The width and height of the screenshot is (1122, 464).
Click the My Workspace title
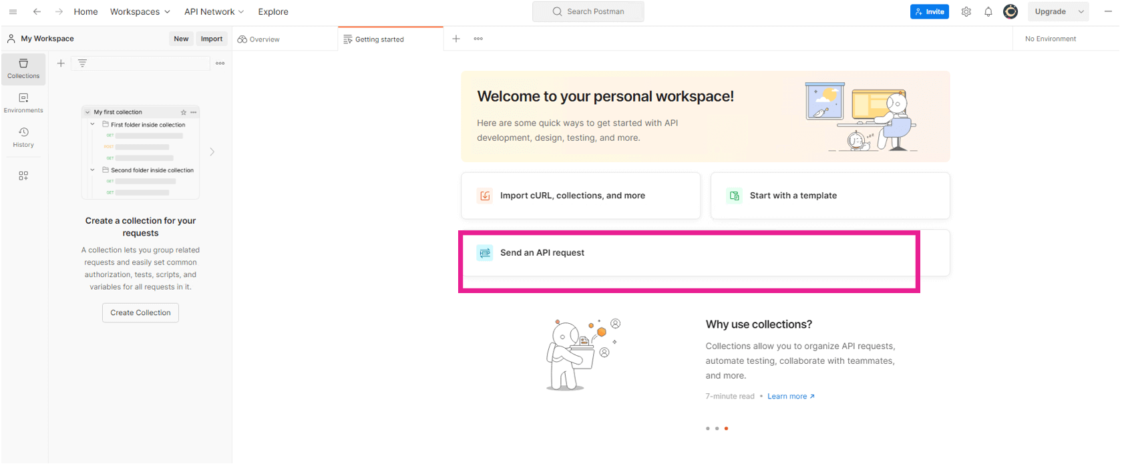click(47, 39)
